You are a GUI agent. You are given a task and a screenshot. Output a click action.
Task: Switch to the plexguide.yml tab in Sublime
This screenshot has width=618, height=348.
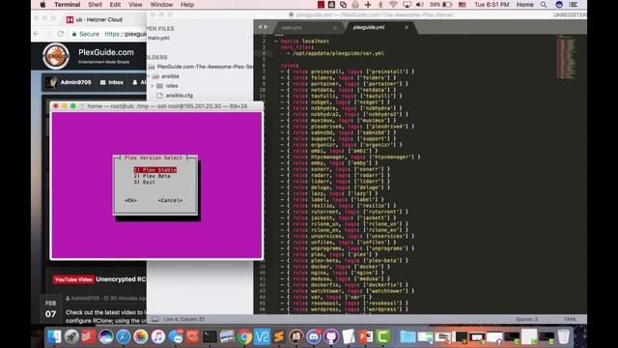(x=369, y=27)
